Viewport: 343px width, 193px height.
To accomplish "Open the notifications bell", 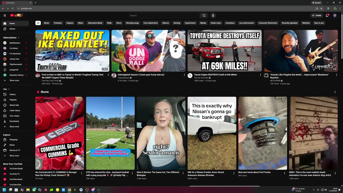I will pos(327,16).
